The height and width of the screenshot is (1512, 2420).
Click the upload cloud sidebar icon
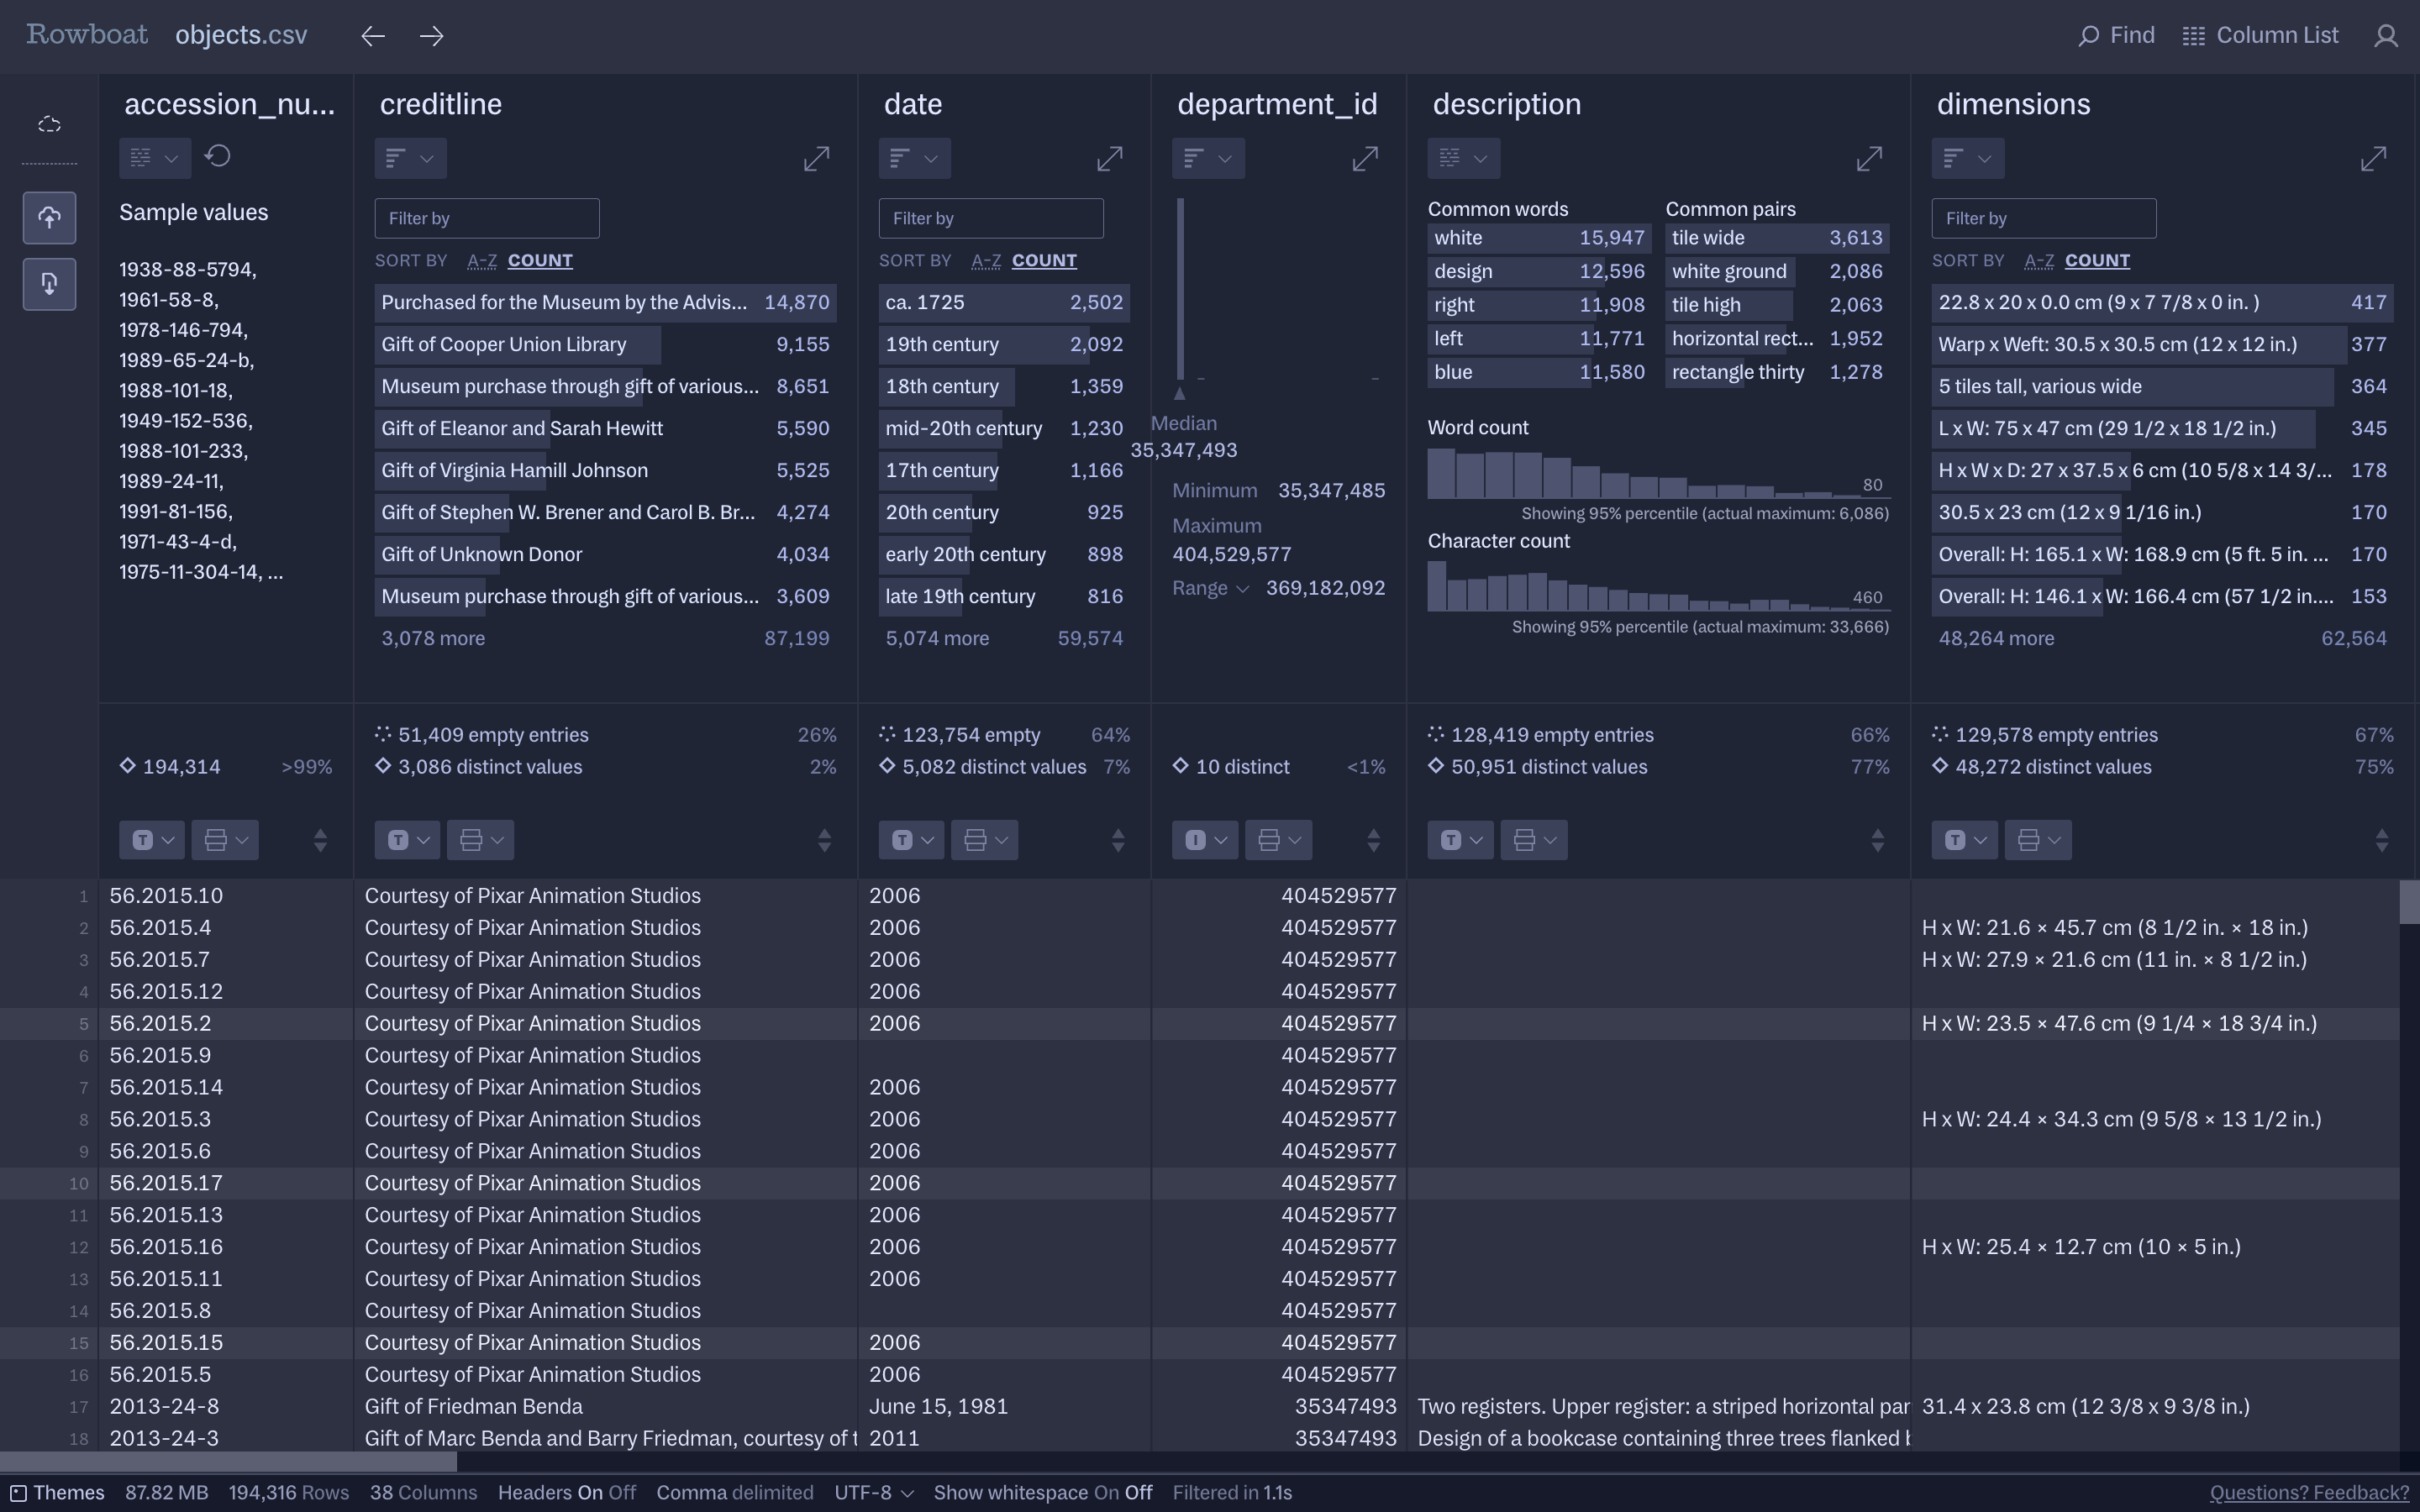pyautogui.click(x=49, y=218)
